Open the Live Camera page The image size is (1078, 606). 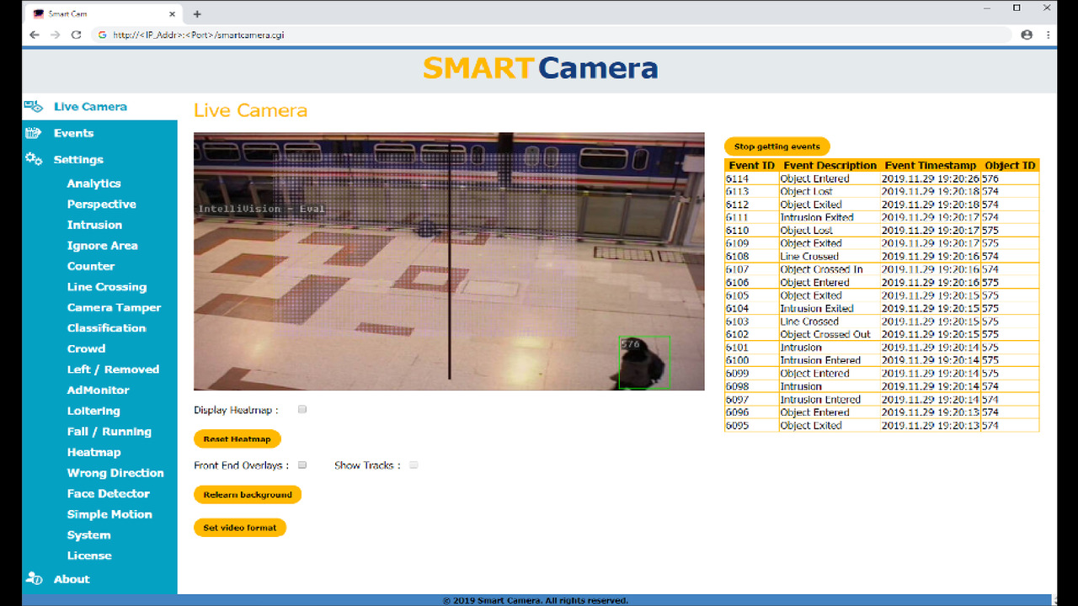click(90, 107)
